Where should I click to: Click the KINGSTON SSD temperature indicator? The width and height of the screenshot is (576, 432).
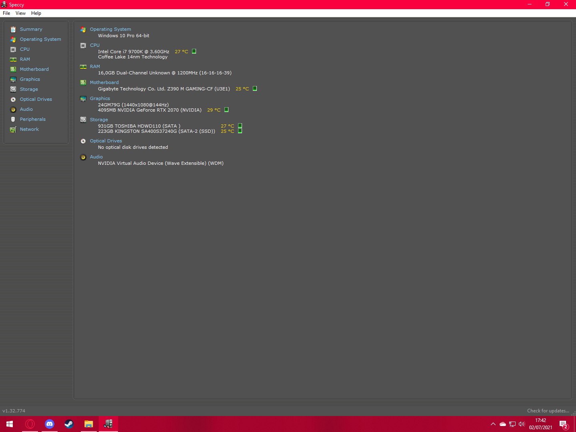(240, 131)
